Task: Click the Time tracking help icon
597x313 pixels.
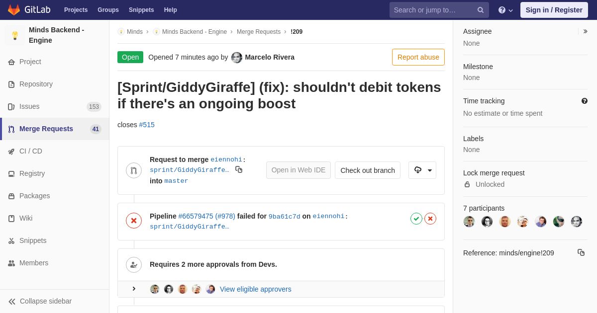Action: pyautogui.click(x=585, y=101)
